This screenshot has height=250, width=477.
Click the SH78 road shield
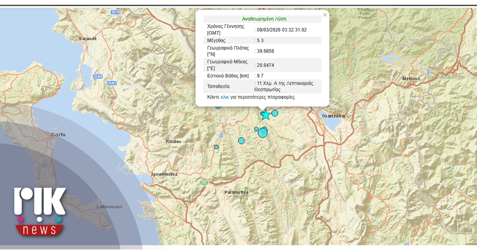[x=115, y=12]
